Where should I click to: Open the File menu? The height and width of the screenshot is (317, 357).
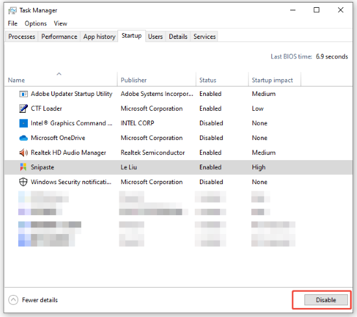pos(12,23)
